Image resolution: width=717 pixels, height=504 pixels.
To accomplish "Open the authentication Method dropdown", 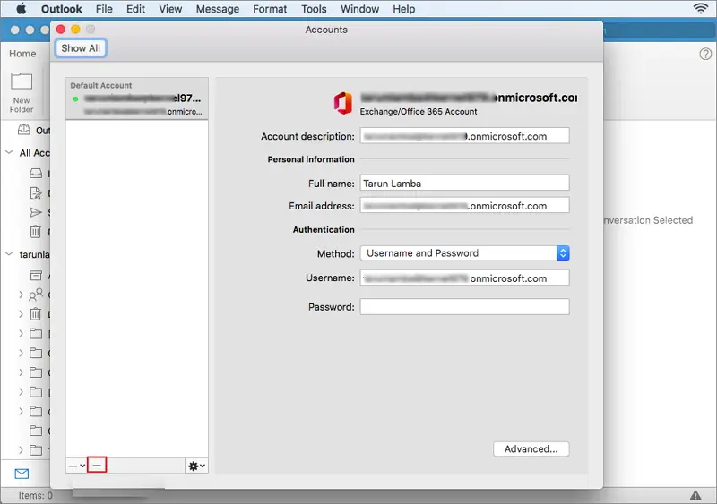I will 464,253.
